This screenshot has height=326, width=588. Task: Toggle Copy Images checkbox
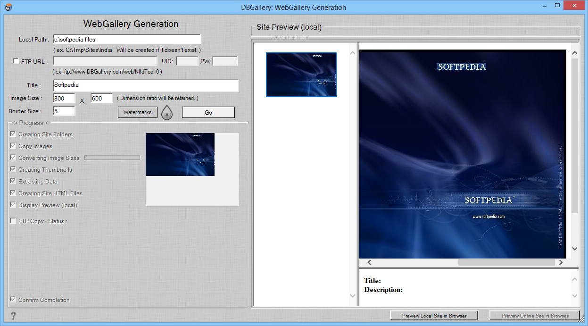(x=13, y=146)
